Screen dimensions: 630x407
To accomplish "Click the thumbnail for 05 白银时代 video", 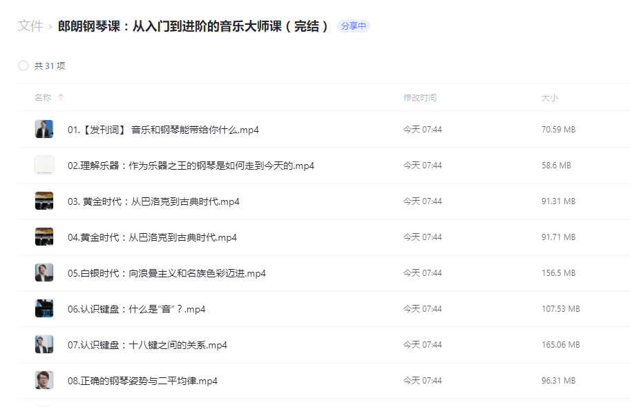I will 44,272.
